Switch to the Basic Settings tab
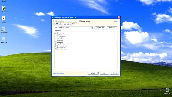The width and height of the screenshot is (172, 97). (67, 24)
